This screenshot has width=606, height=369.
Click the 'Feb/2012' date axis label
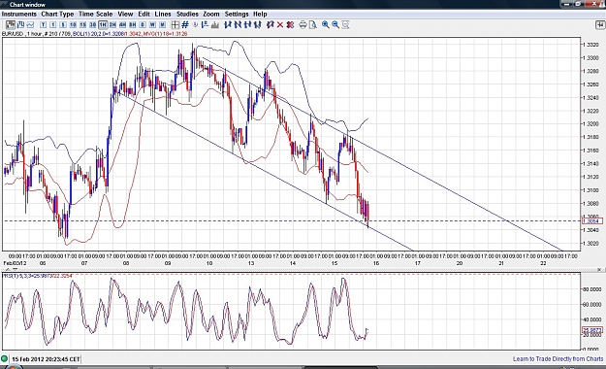pyautogui.click(x=16, y=263)
